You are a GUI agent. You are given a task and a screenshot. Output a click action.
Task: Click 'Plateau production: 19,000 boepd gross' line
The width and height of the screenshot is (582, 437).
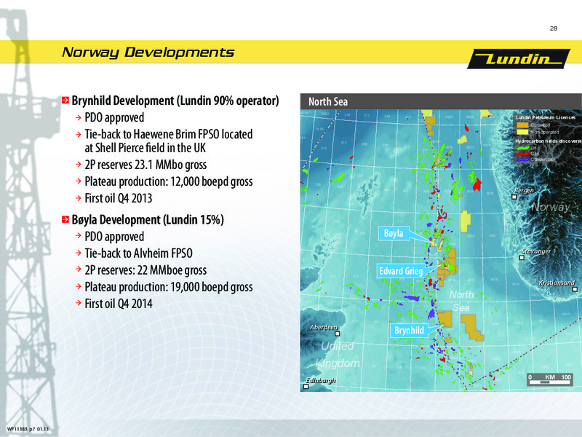(x=169, y=287)
